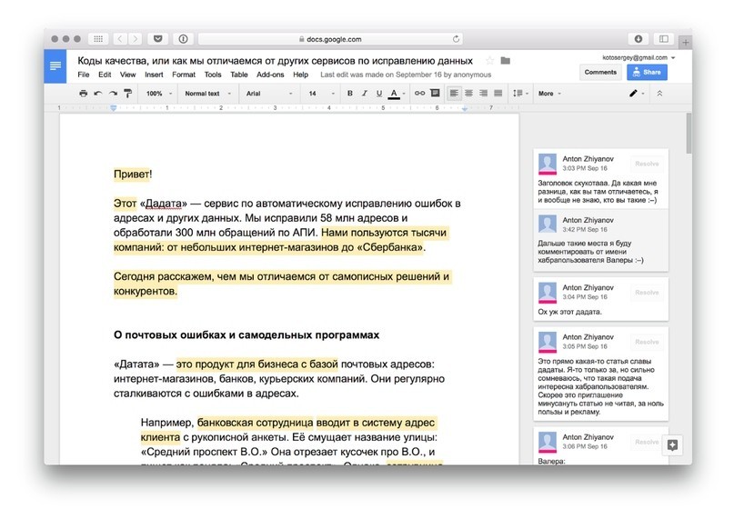734x519 pixels.
Task: Click the blue Share button
Action: pyautogui.click(x=647, y=72)
